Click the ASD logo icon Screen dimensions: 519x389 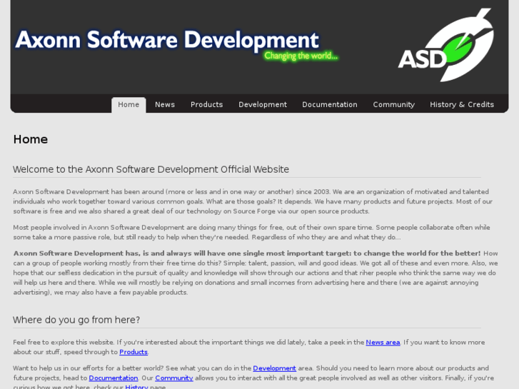(x=446, y=45)
